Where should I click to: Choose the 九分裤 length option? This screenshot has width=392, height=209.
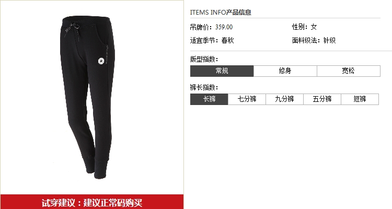(x=284, y=99)
